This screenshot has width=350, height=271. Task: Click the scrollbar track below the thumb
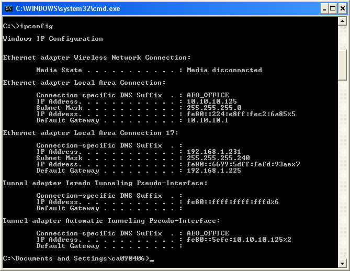pyautogui.click(x=343, y=167)
